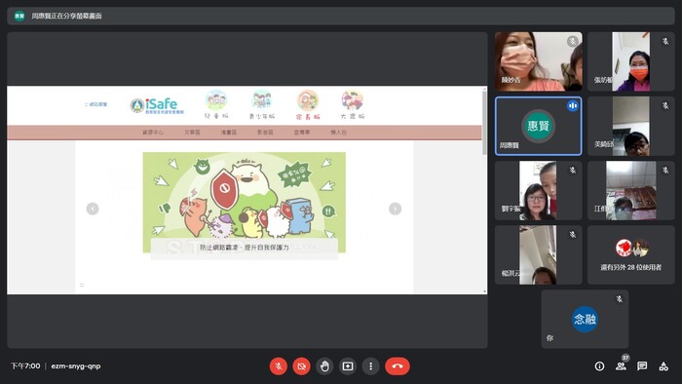Open the 文章區 menu item
Image resolution: width=682 pixels, height=384 pixels.
pyautogui.click(x=192, y=133)
